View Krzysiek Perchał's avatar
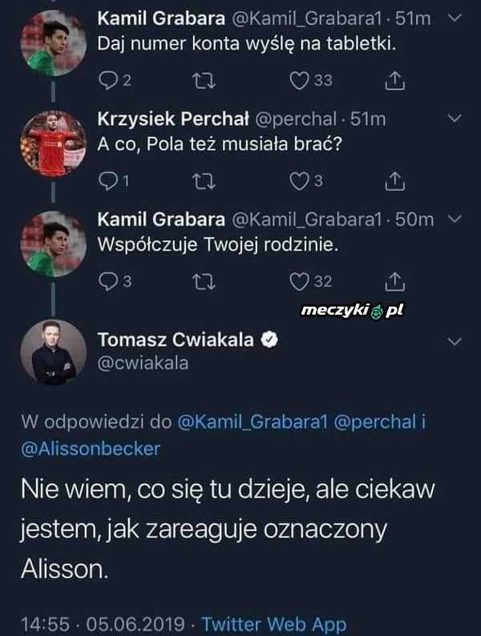 (x=54, y=143)
